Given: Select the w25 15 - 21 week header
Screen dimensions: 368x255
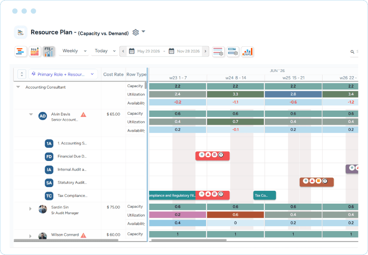Looking at the screenshot, I should 293,78.
